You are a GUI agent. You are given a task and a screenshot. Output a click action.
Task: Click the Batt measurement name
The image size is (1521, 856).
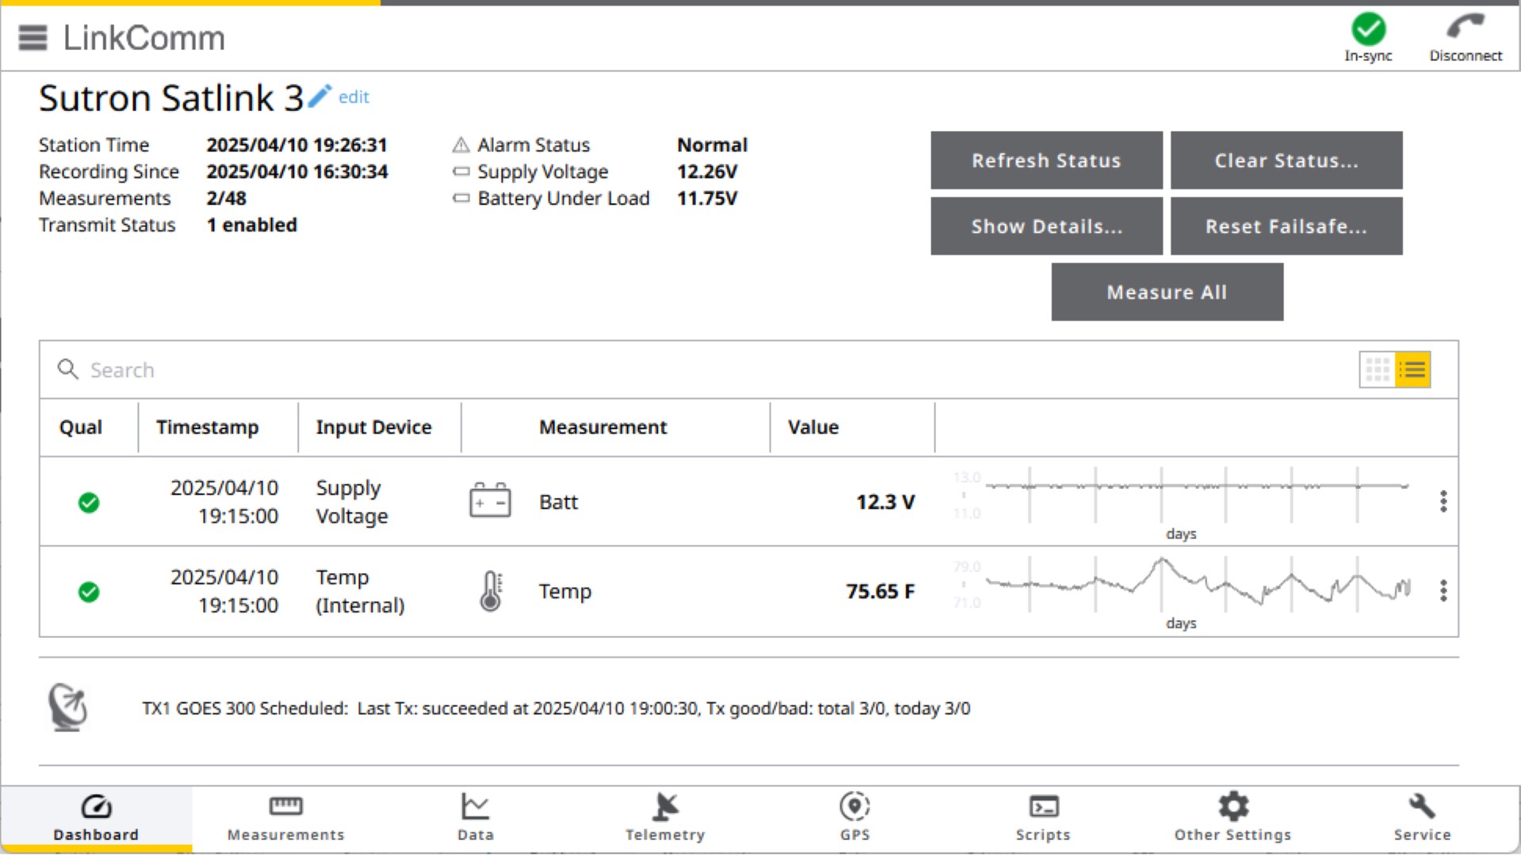point(559,503)
